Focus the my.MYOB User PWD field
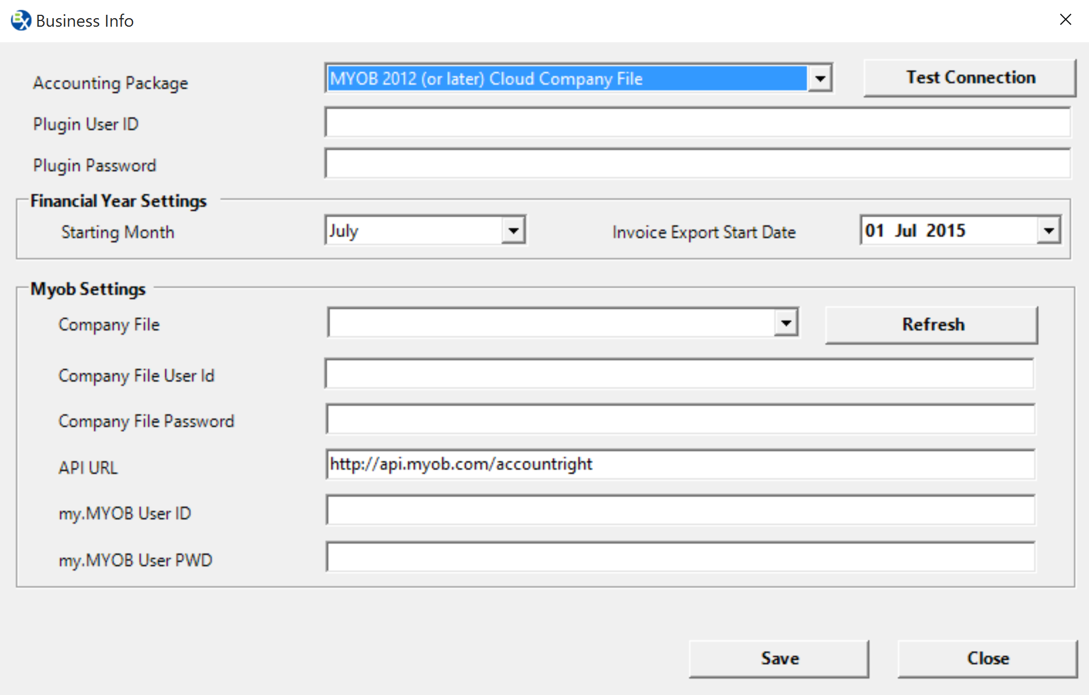 point(680,557)
